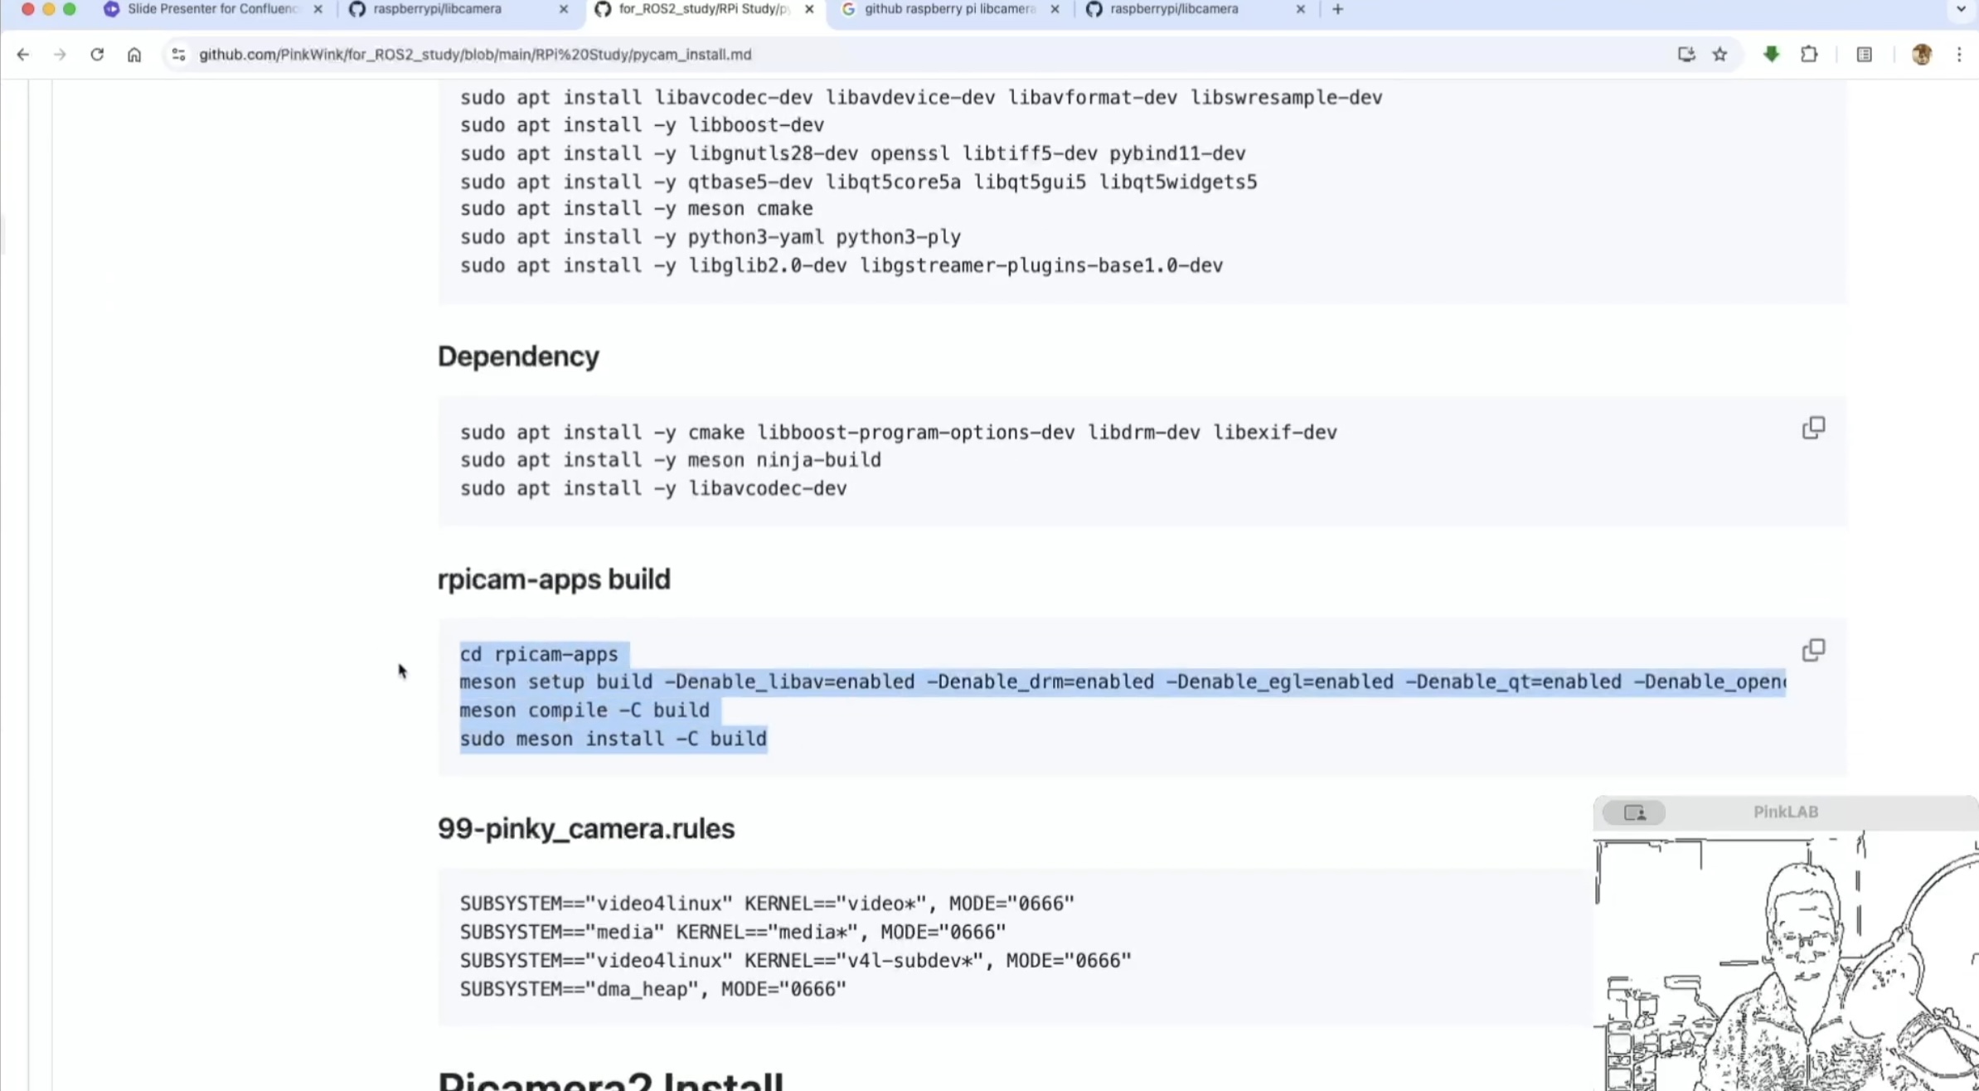Switch to github raspberry pi libcamera search tab
This screenshot has width=1979, height=1091.
pyautogui.click(x=949, y=9)
